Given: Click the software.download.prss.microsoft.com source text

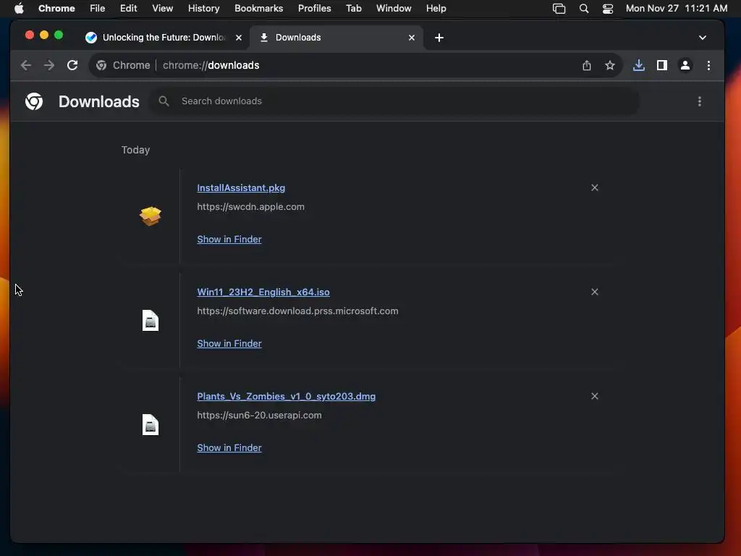Looking at the screenshot, I should click(x=297, y=311).
